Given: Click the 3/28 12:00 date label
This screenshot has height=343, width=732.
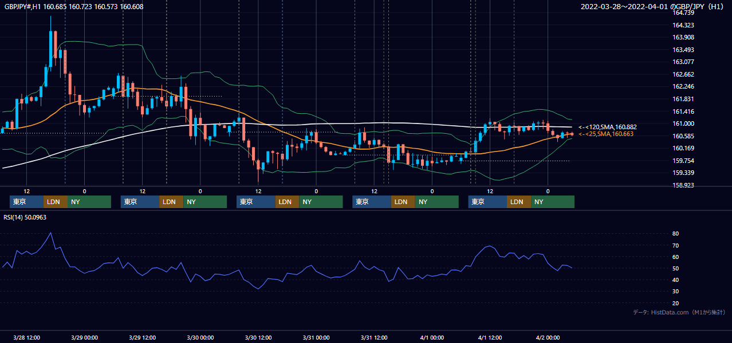Looking at the screenshot, I should pos(26,337).
